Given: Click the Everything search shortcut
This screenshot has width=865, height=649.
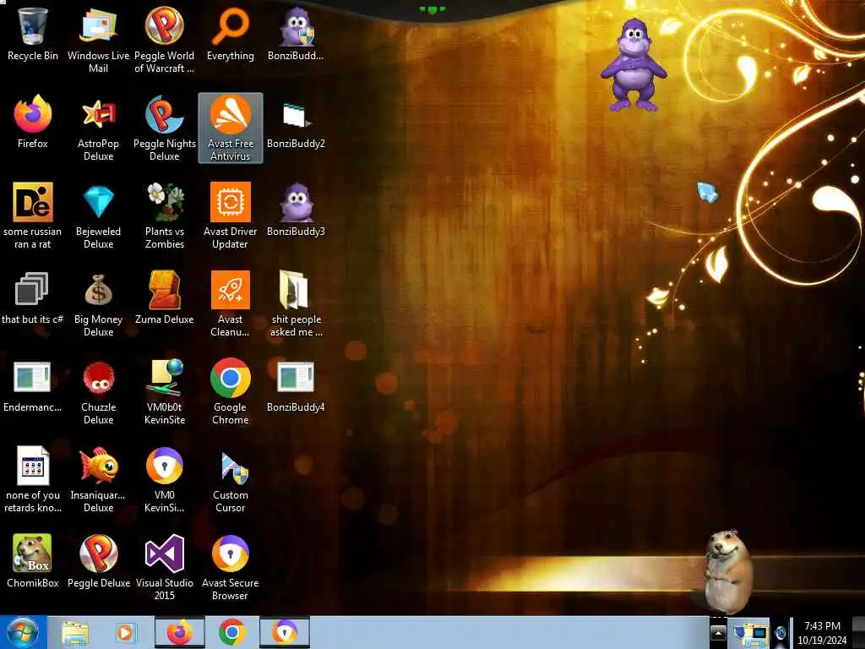Looking at the screenshot, I should coord(231,35).
